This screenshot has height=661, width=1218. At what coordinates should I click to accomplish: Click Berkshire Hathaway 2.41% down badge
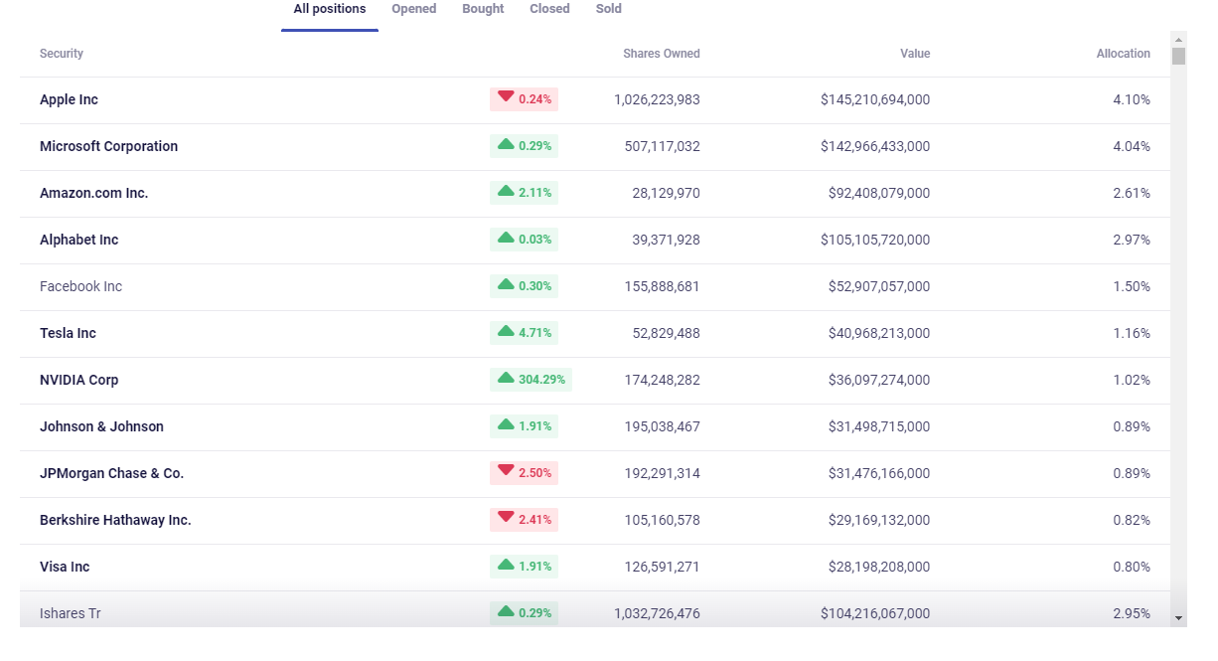(x=524, y=520)
